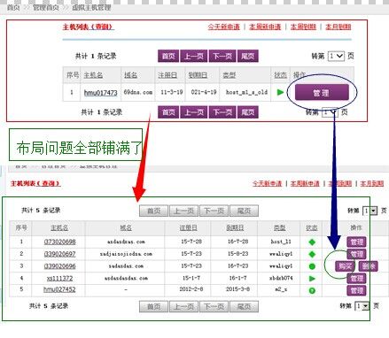This screenshot has height=338, width=389.
Task: Click 管理 button for host hmu027452
Action: [x=356, y=290]
